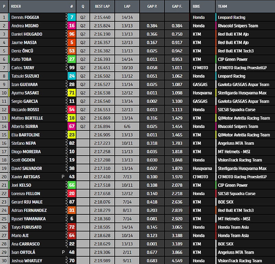
Task: Click Daniel Holgado's orange number 96 badge
Action: [71, 34]
